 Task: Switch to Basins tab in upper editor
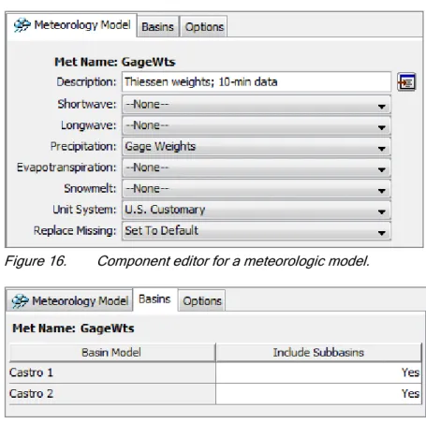coord(157,27)
